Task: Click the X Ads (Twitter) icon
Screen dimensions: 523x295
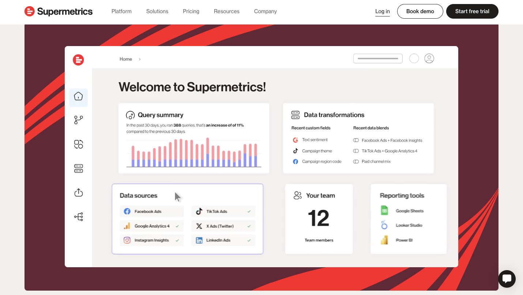Action: pos(199,226)
